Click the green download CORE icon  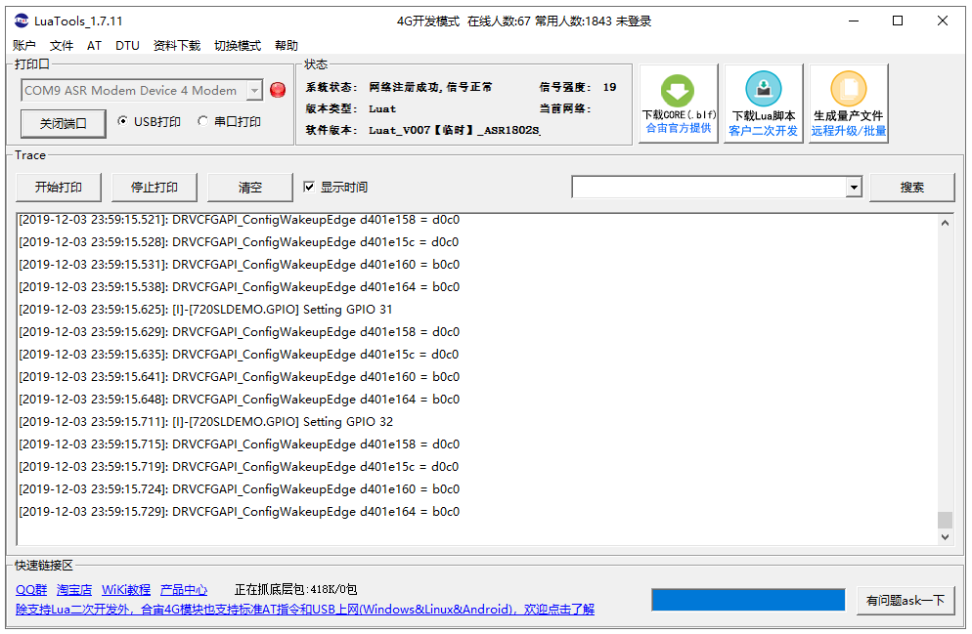[678, 91]
